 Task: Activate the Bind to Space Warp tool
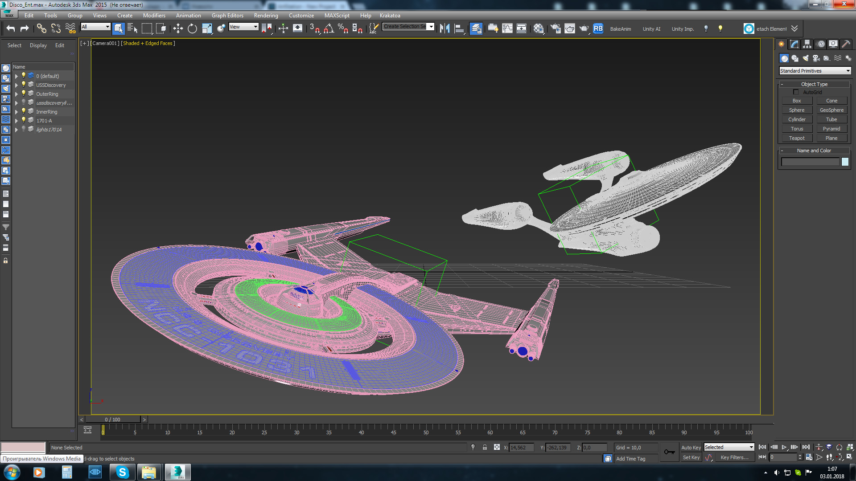click(x=70, y=29)
